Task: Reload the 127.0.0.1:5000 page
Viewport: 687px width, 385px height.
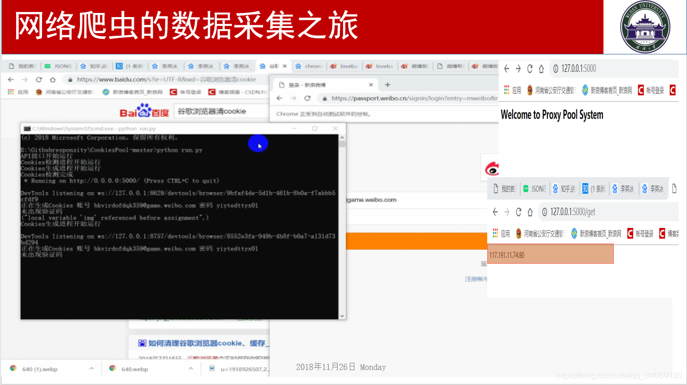Action: coord(530,68)
